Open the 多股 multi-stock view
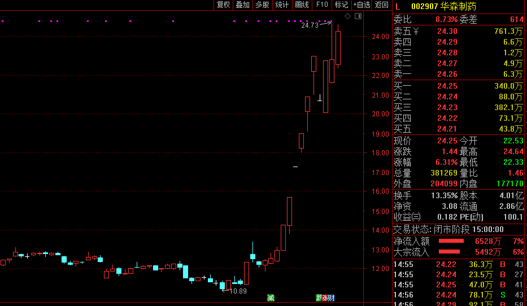 262,5
